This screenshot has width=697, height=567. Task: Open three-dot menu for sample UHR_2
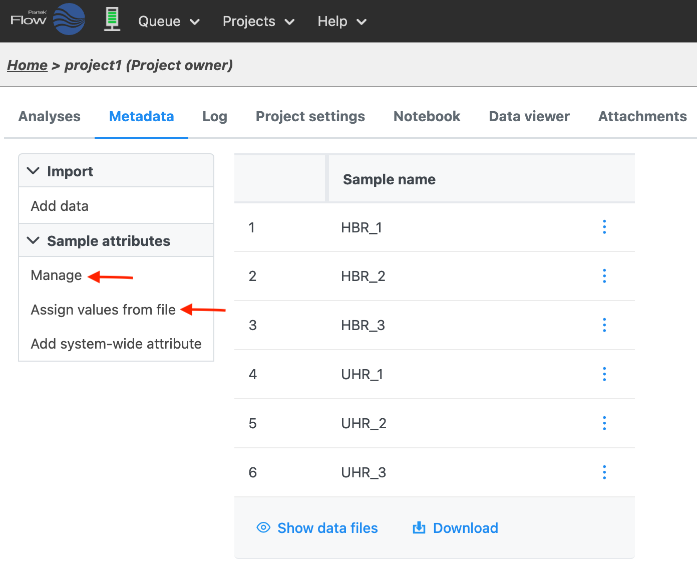pos(604,423)
